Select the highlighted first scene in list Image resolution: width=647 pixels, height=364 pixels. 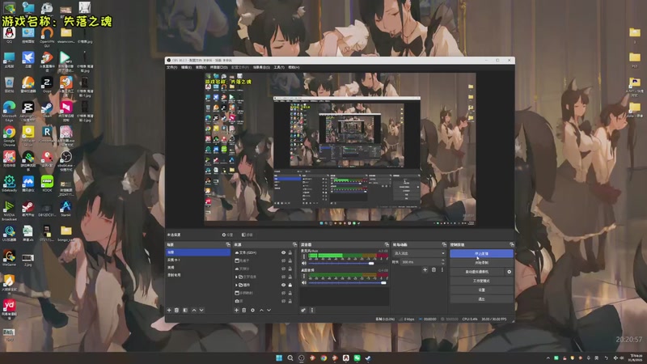197,252
